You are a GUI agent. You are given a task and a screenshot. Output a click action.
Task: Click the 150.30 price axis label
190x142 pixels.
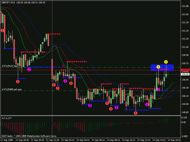click(185, 88)
